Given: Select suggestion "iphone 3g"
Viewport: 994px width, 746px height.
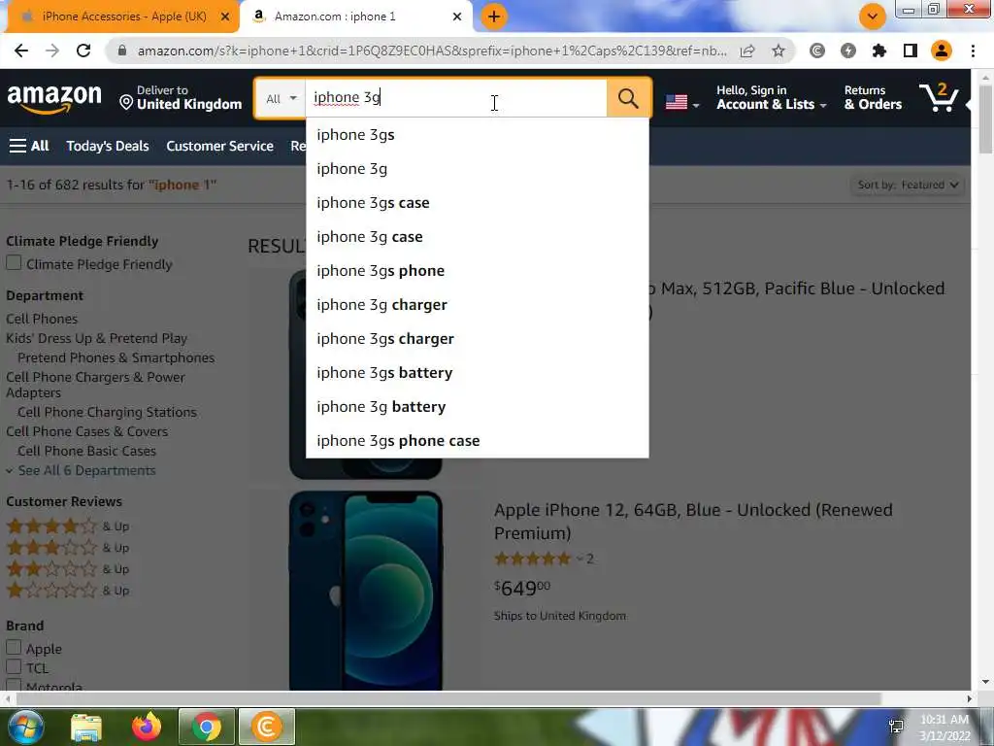Looking at the screenshot, I should click(478, 169).
